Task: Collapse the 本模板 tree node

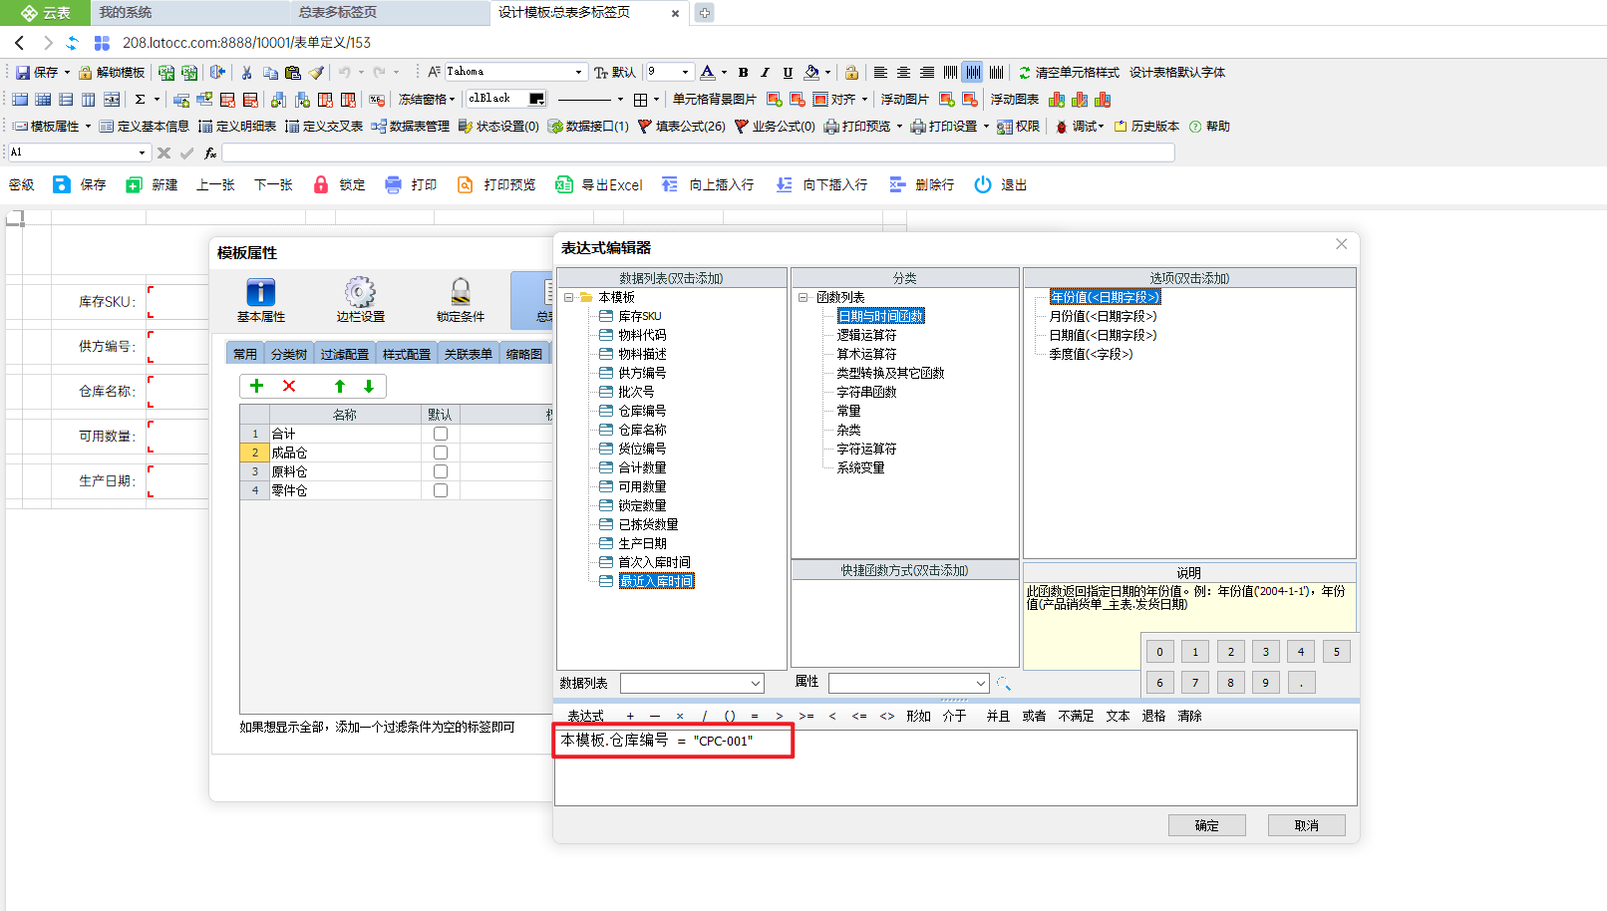Action: click(569, 297)
